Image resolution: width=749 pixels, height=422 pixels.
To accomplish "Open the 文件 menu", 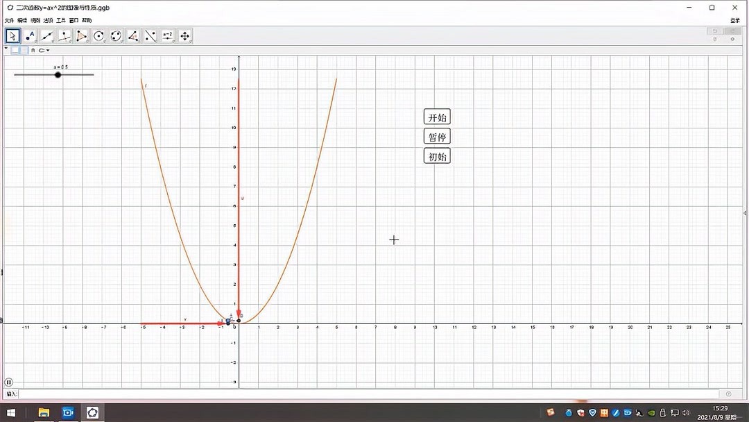I will click(9, 20).
